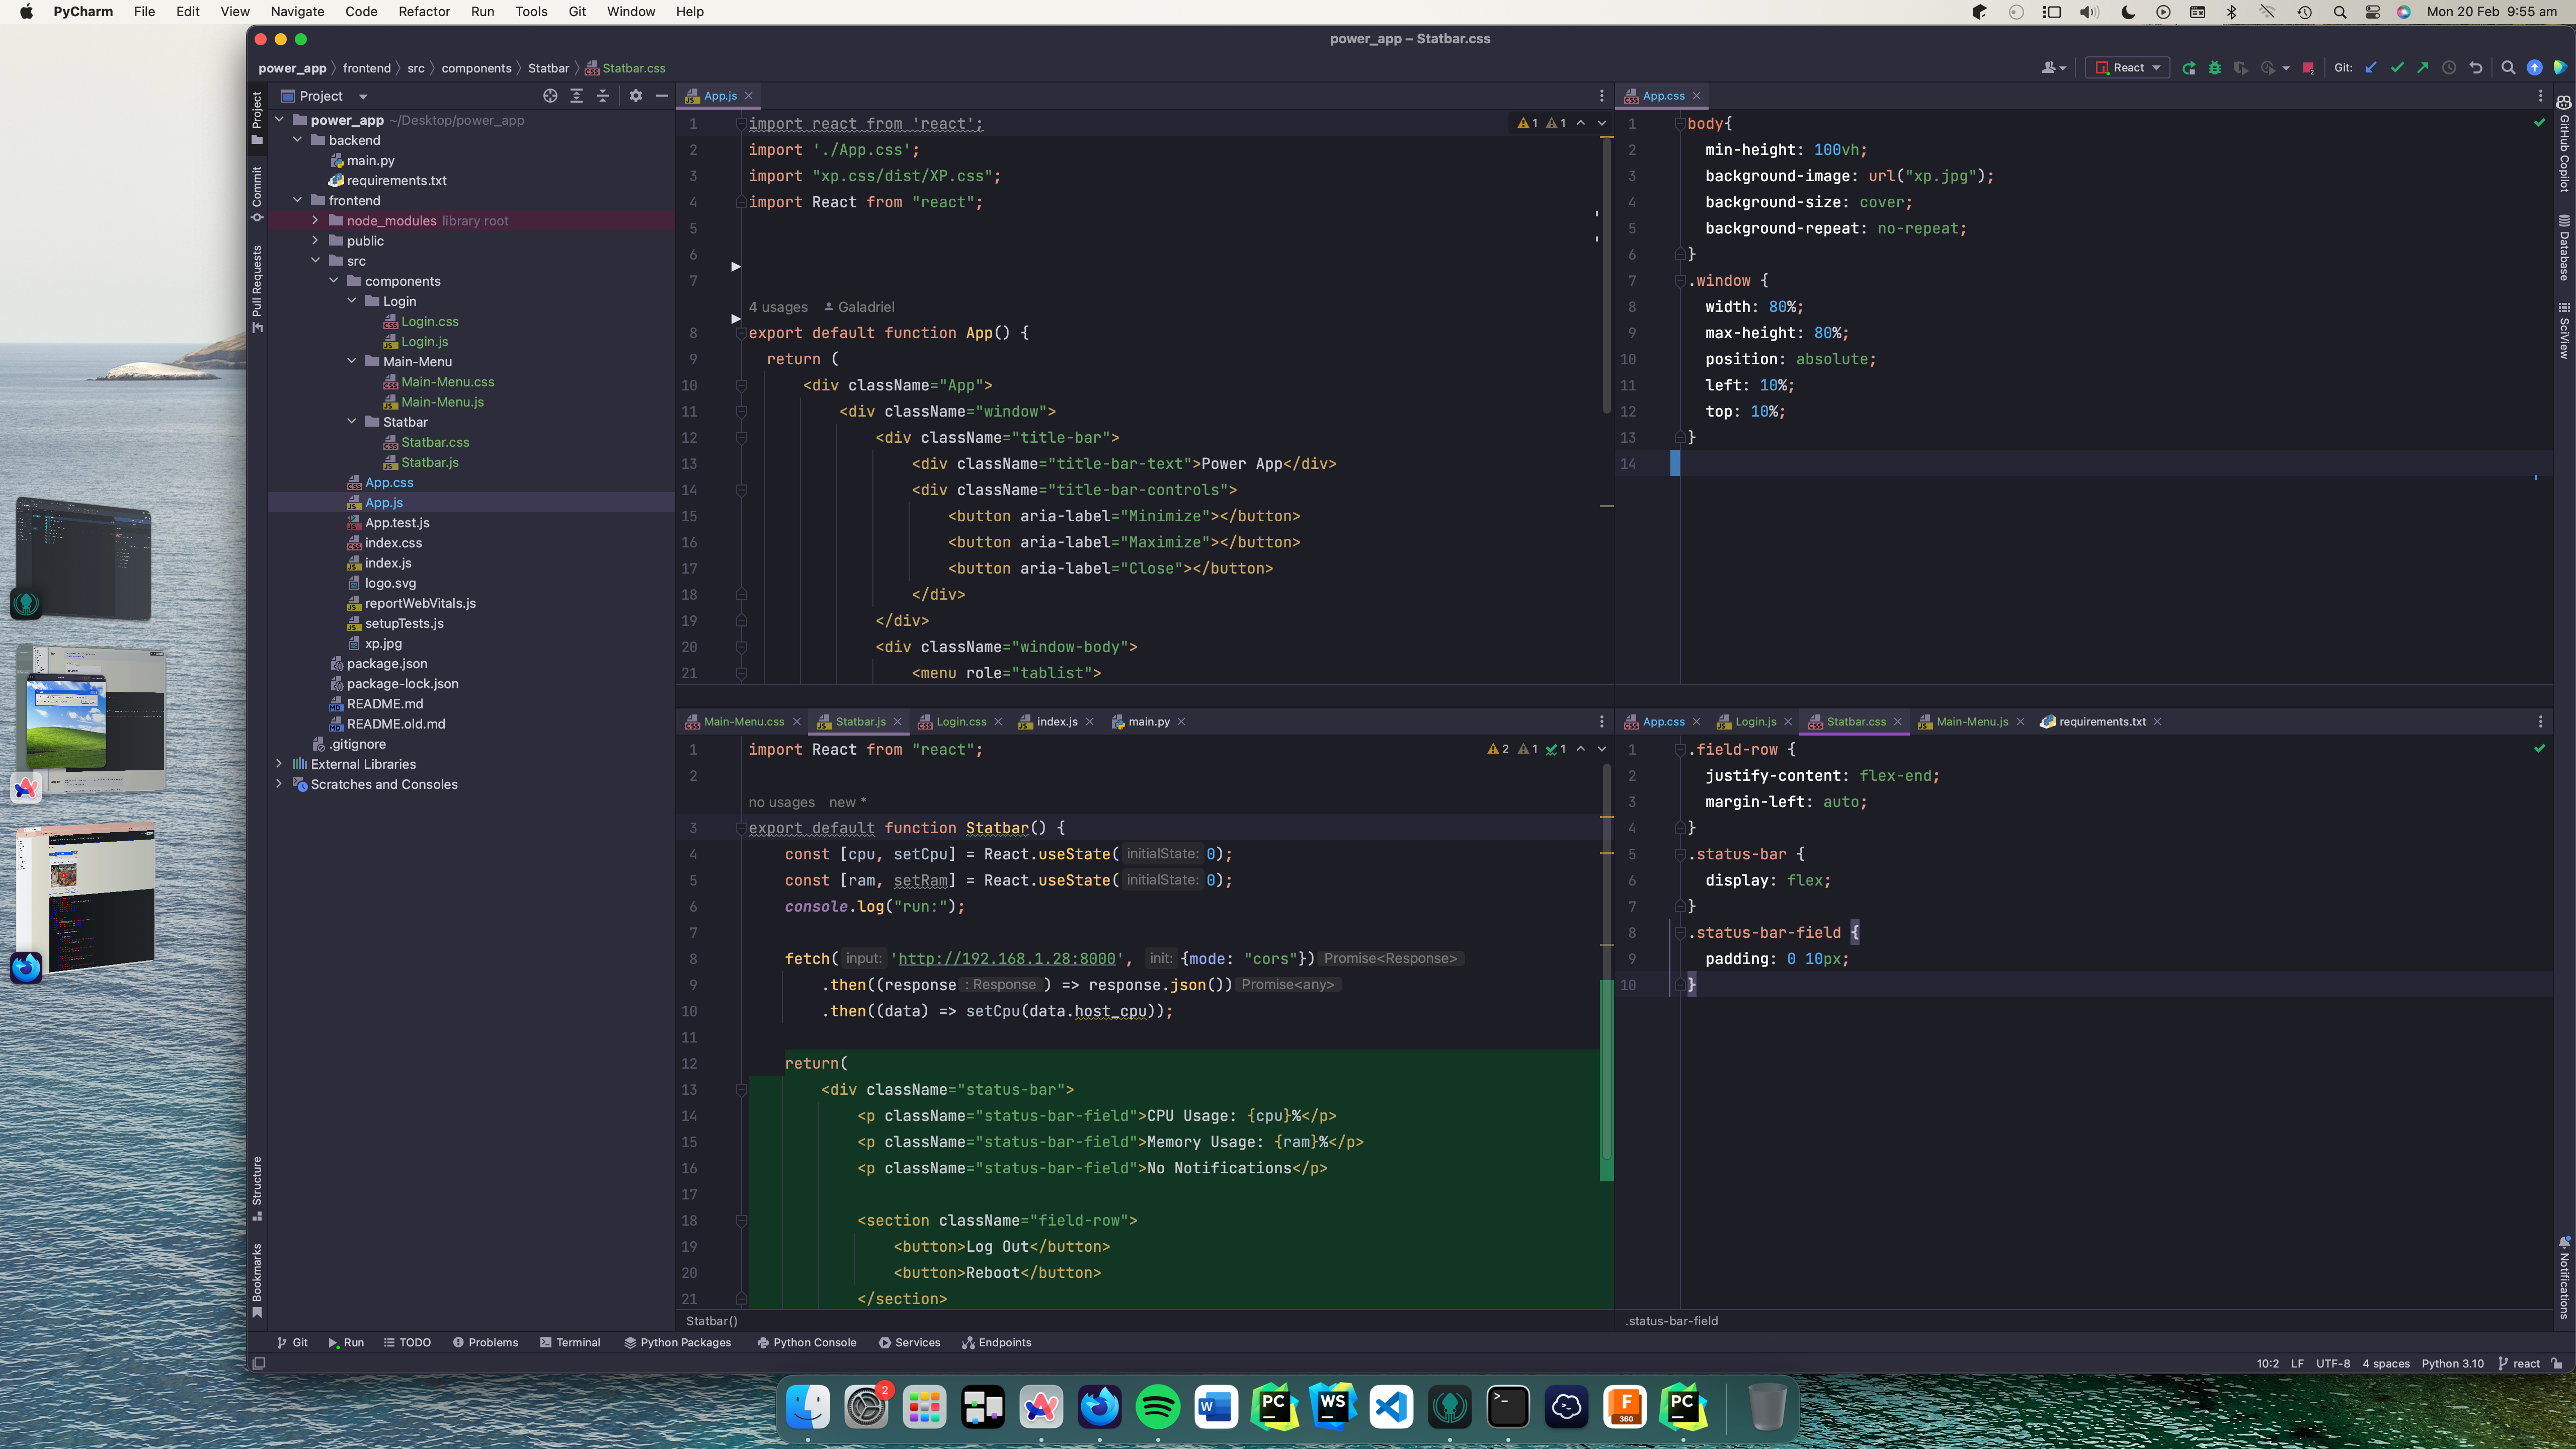Toggle tool window bars at bottom-left corner
This screenshot has width=2576, height=1449.
coord(258,1363)
